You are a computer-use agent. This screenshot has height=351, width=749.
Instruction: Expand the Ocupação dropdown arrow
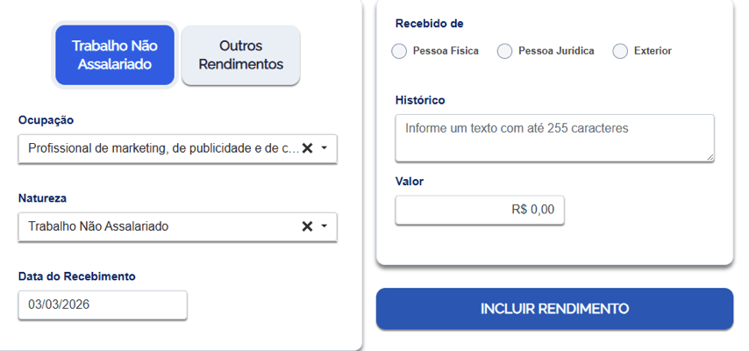tap(325, 149)
